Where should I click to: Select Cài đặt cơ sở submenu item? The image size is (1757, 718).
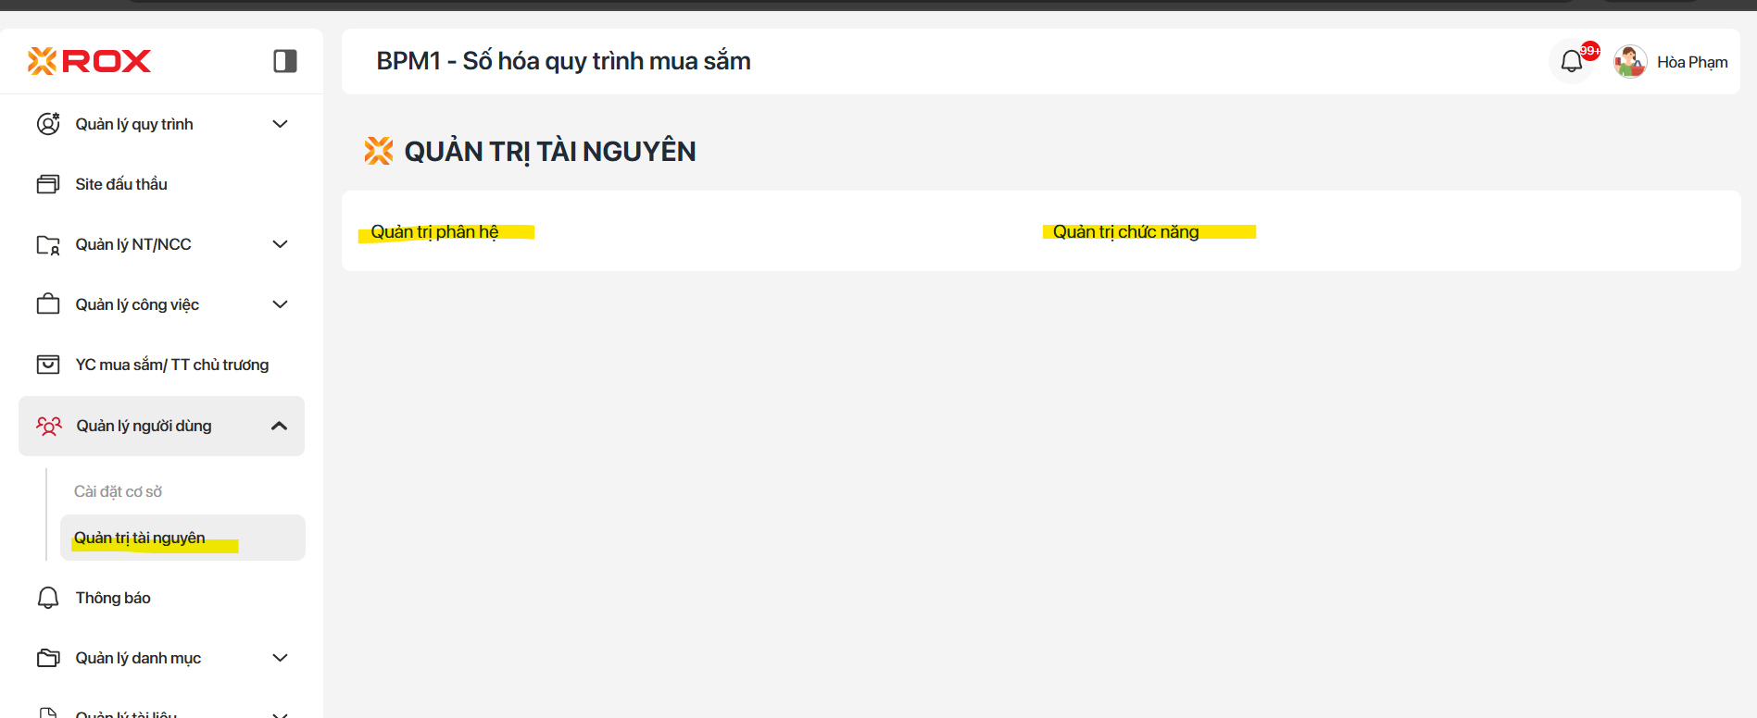[x=119, y=491]
